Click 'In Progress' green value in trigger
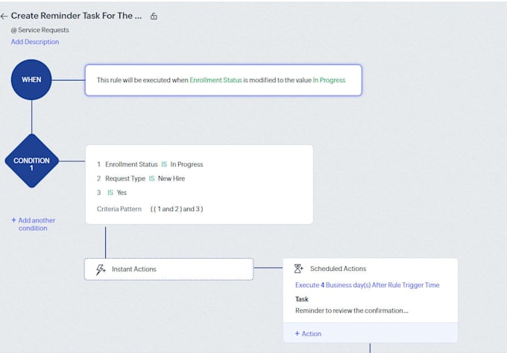 pyautogui.click(x=329, y=80)
